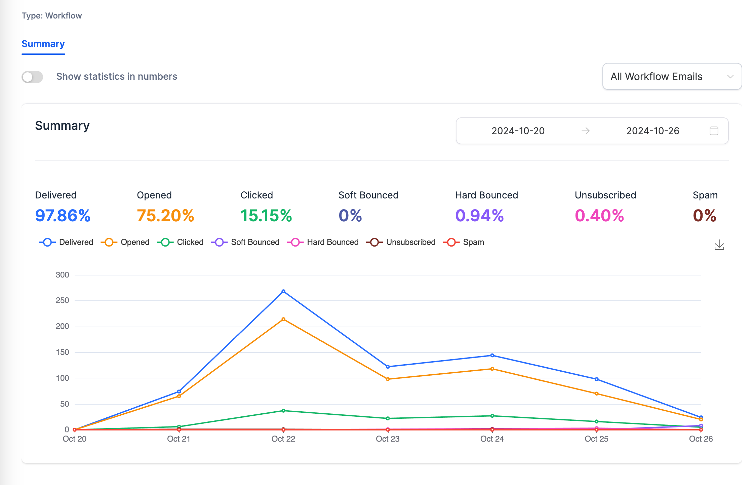Click the Summary card heading
Image resolution: width=753 pixels, height=485 pixels.
63,126
